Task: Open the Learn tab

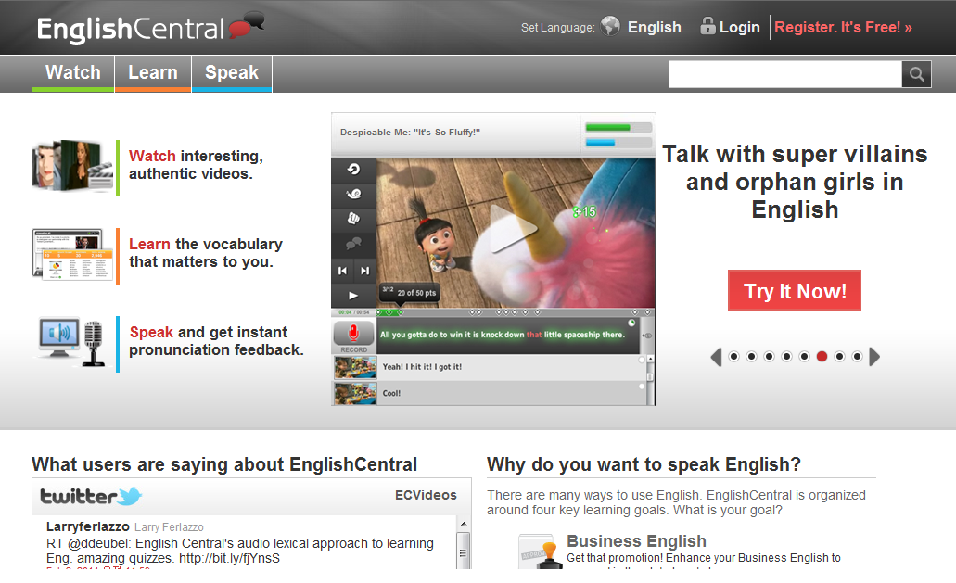Action: pyautogui.click(x=153, y=73)
